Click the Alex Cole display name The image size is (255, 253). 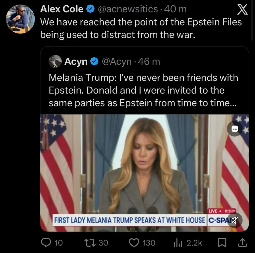coord(62,9)
